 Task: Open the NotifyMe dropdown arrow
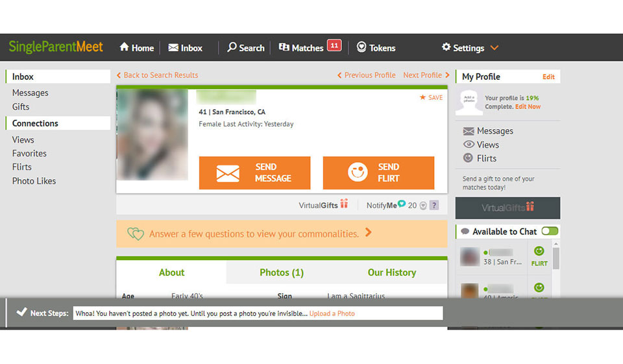(x=423, y=206)
